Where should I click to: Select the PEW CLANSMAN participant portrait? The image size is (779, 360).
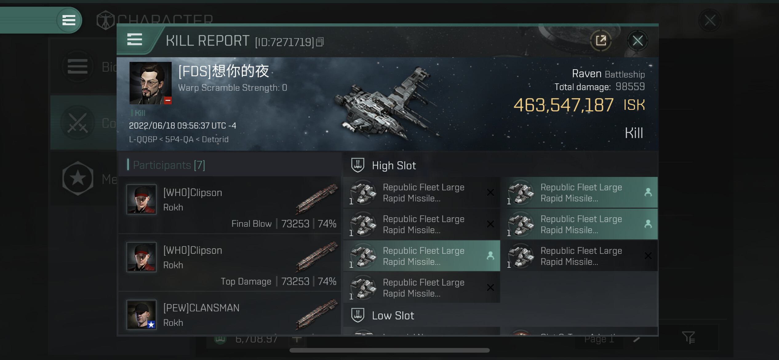(142, 315)
